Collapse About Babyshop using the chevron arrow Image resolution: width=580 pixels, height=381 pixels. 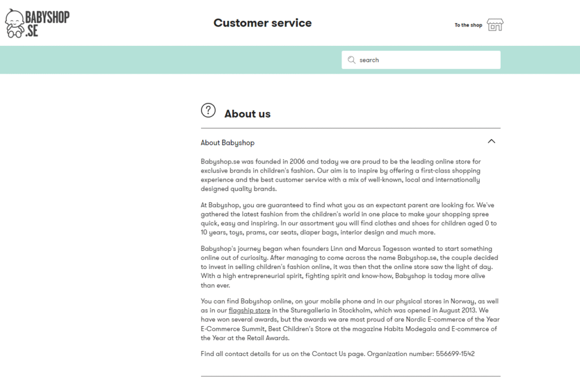point(491,142)
